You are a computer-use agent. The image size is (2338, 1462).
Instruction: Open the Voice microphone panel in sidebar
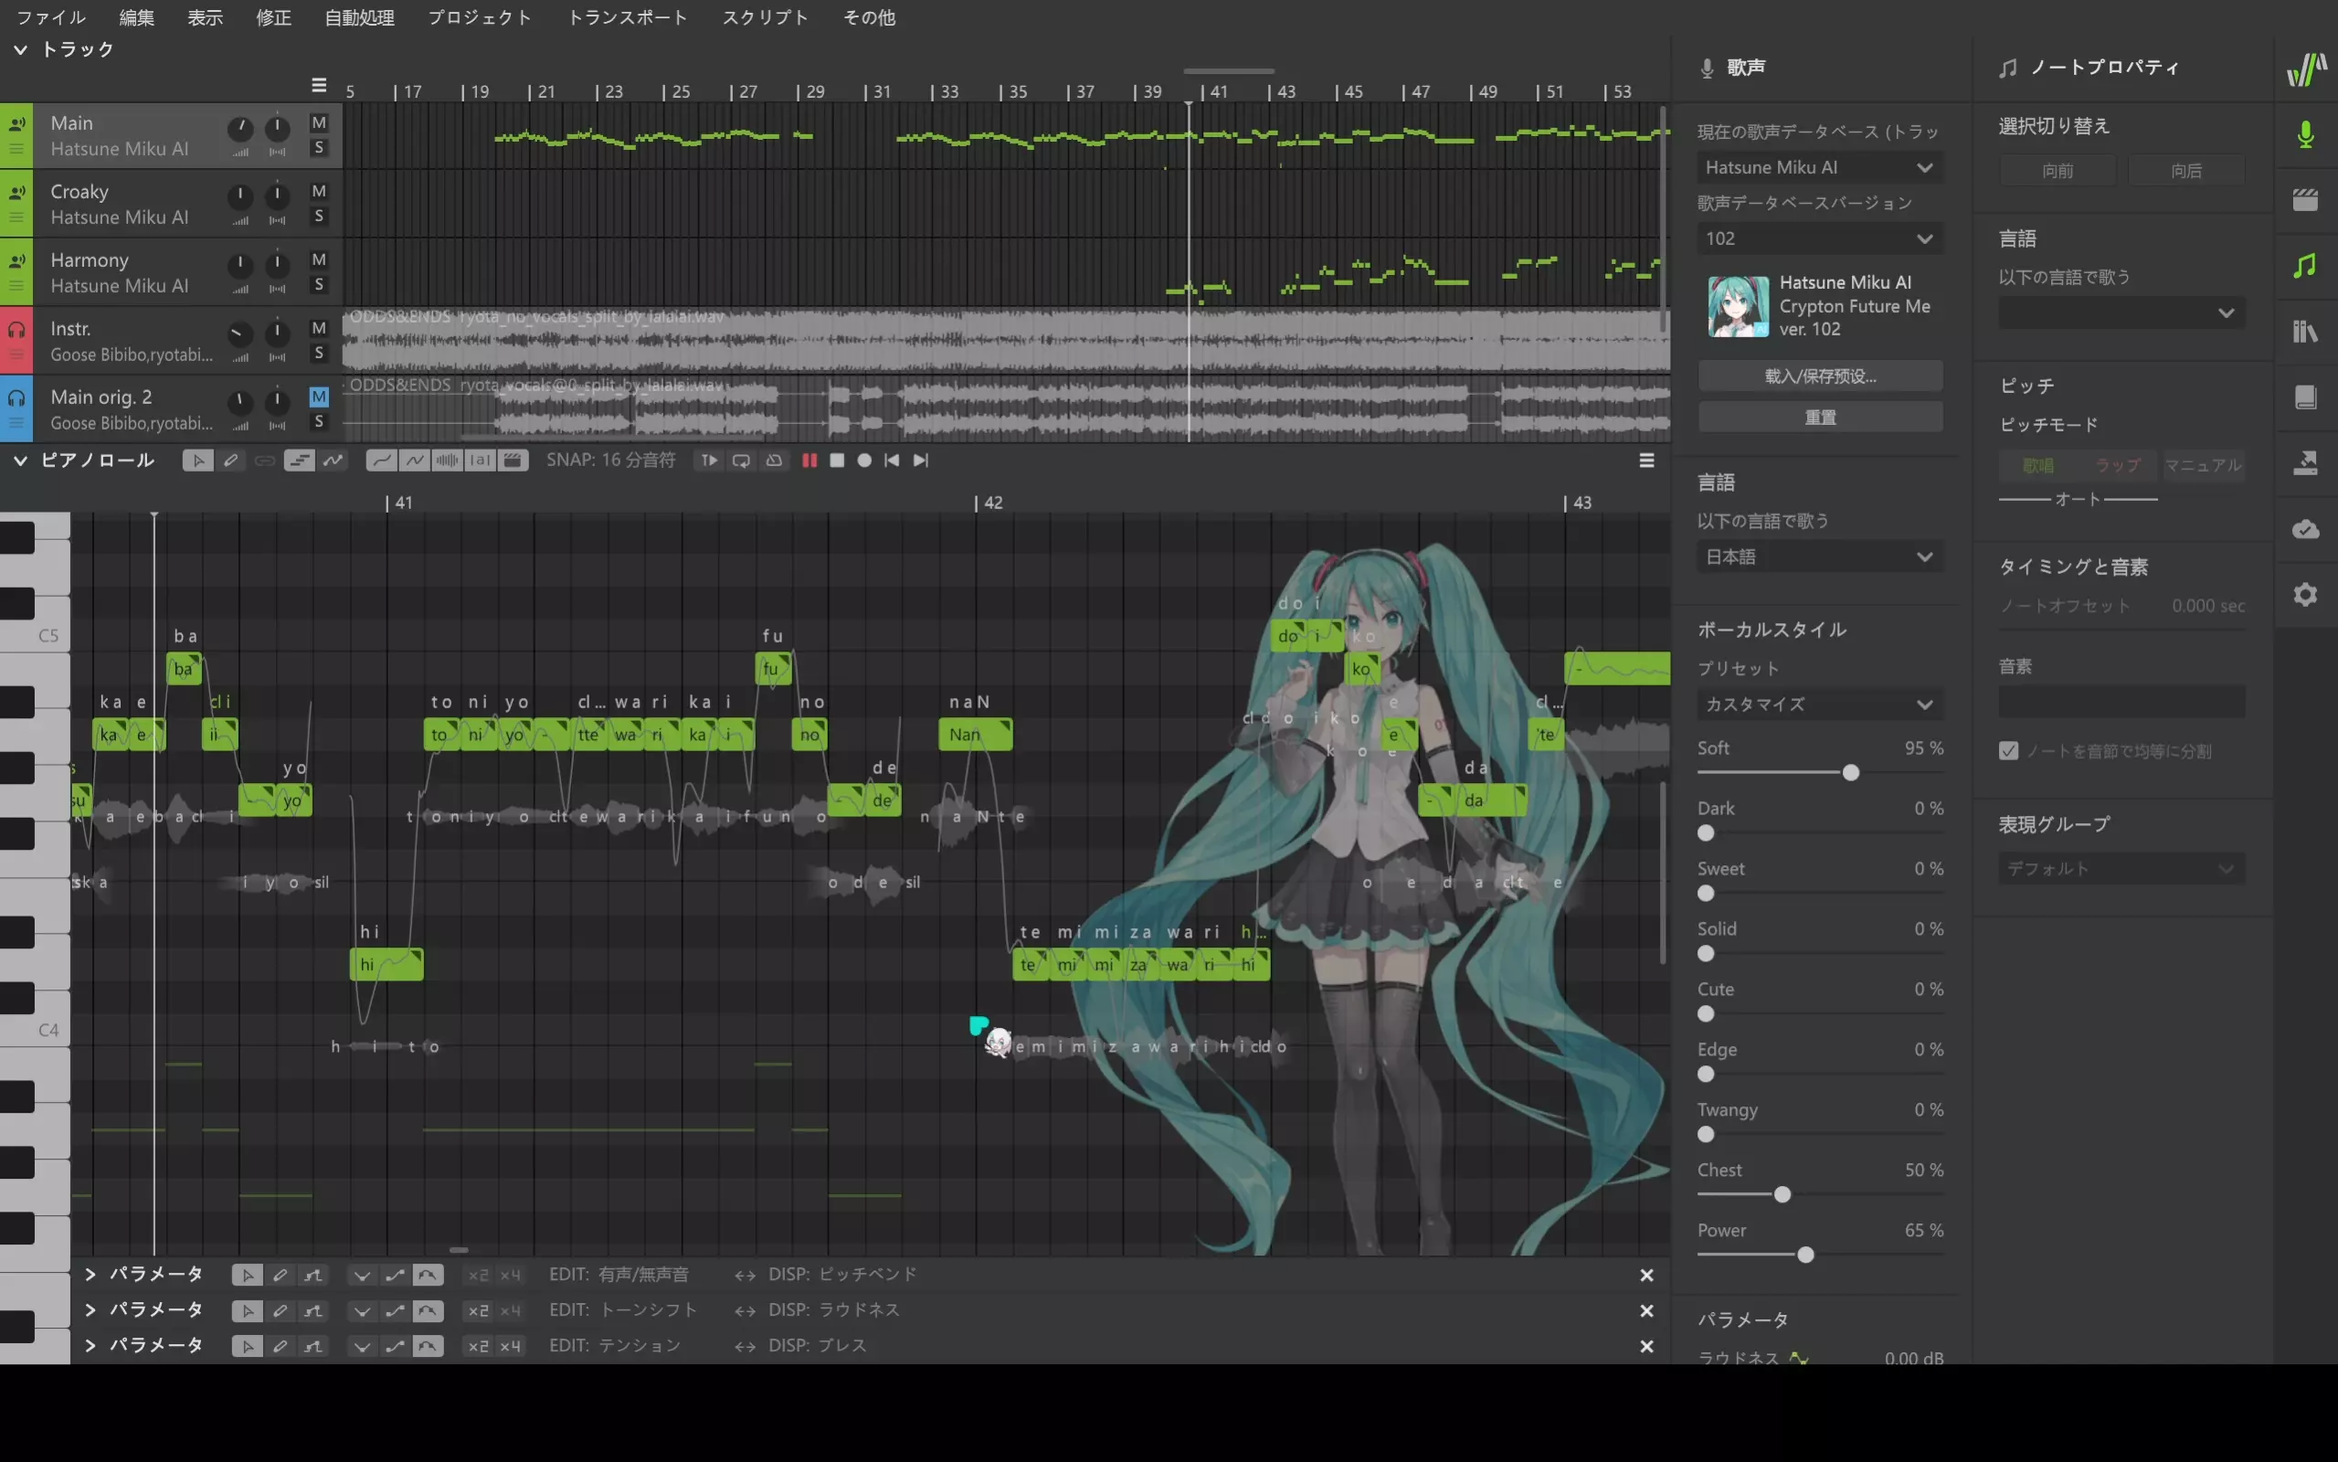[2305, 134]
